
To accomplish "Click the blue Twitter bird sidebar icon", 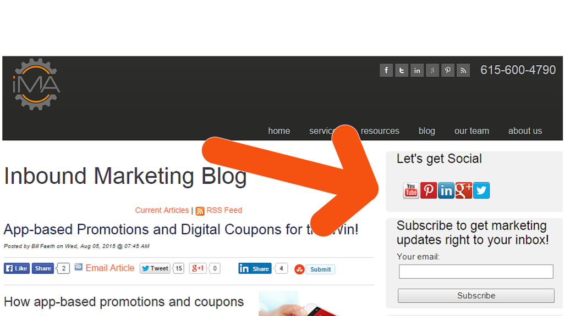I will click(x=481, y=190).
